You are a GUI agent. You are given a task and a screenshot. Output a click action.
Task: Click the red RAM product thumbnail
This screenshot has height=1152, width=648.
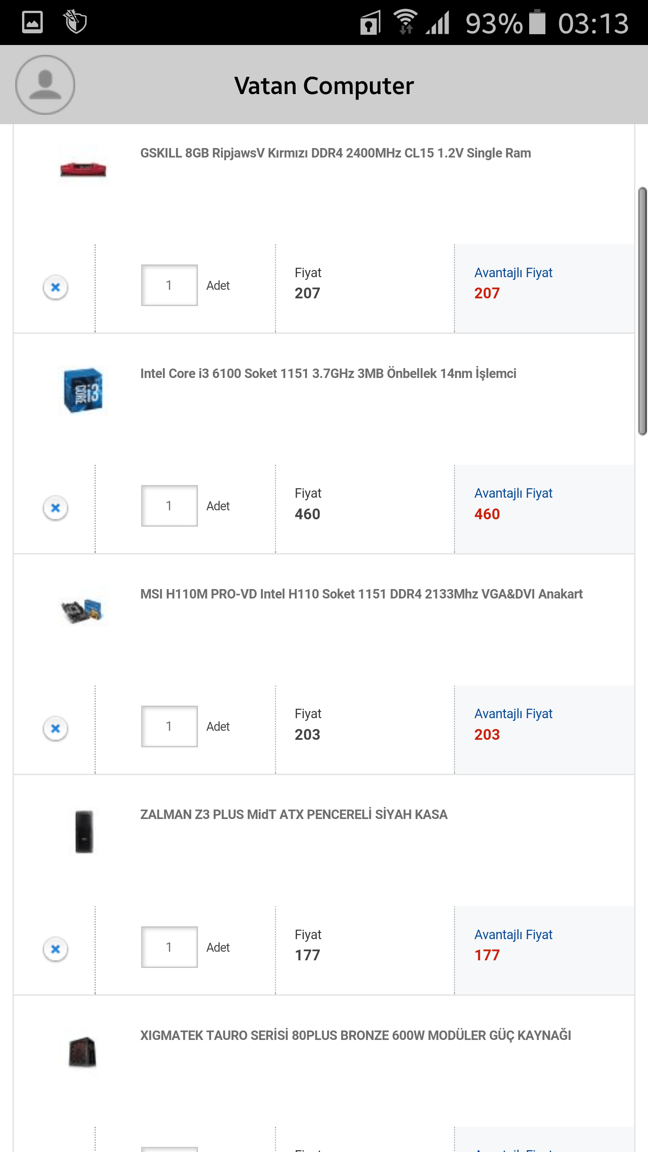point(83,169)
